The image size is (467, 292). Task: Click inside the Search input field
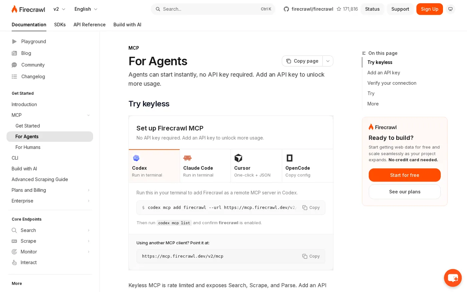[213, 9]
